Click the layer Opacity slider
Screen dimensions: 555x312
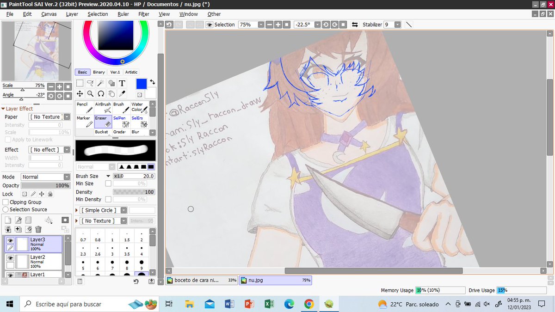(46, 185)
